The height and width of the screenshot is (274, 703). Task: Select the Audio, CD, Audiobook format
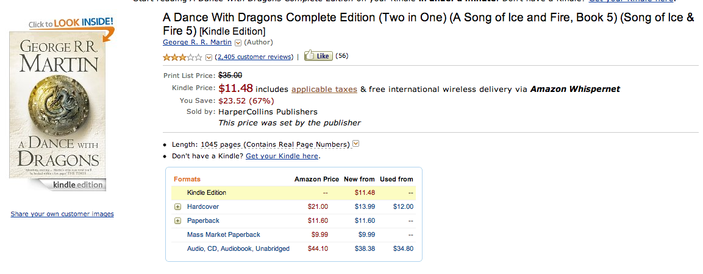coord(238,248)
